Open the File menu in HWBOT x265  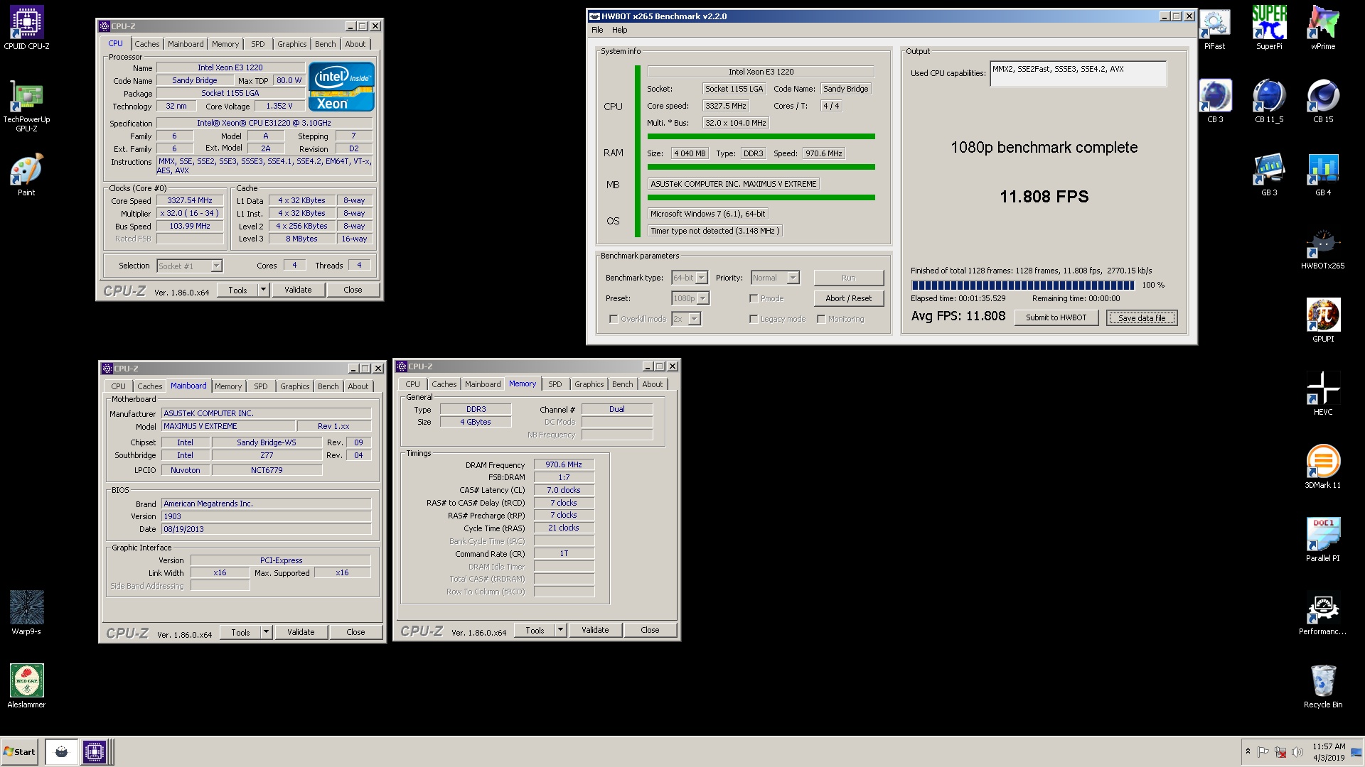click(x=597, y=30)
